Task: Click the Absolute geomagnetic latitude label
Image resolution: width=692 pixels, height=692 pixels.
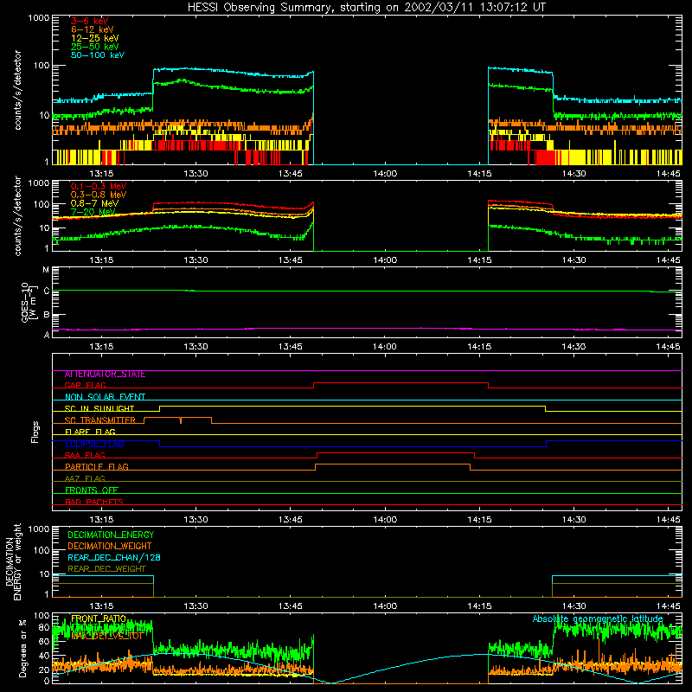Action: pos(598,619)
